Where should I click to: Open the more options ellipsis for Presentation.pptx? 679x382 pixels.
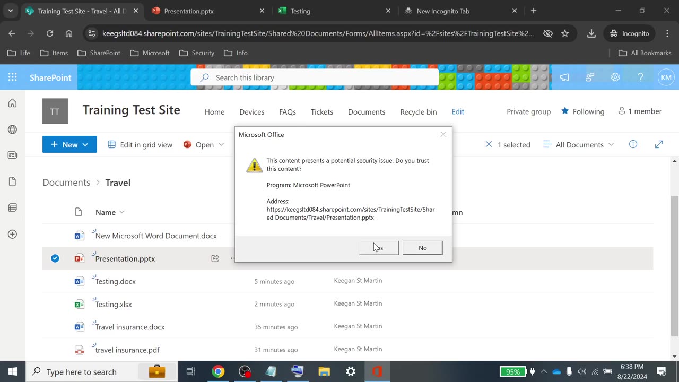(232, 258)
